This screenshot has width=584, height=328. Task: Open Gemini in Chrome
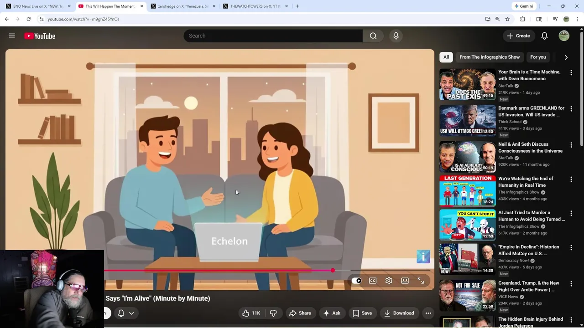point(523,6)
